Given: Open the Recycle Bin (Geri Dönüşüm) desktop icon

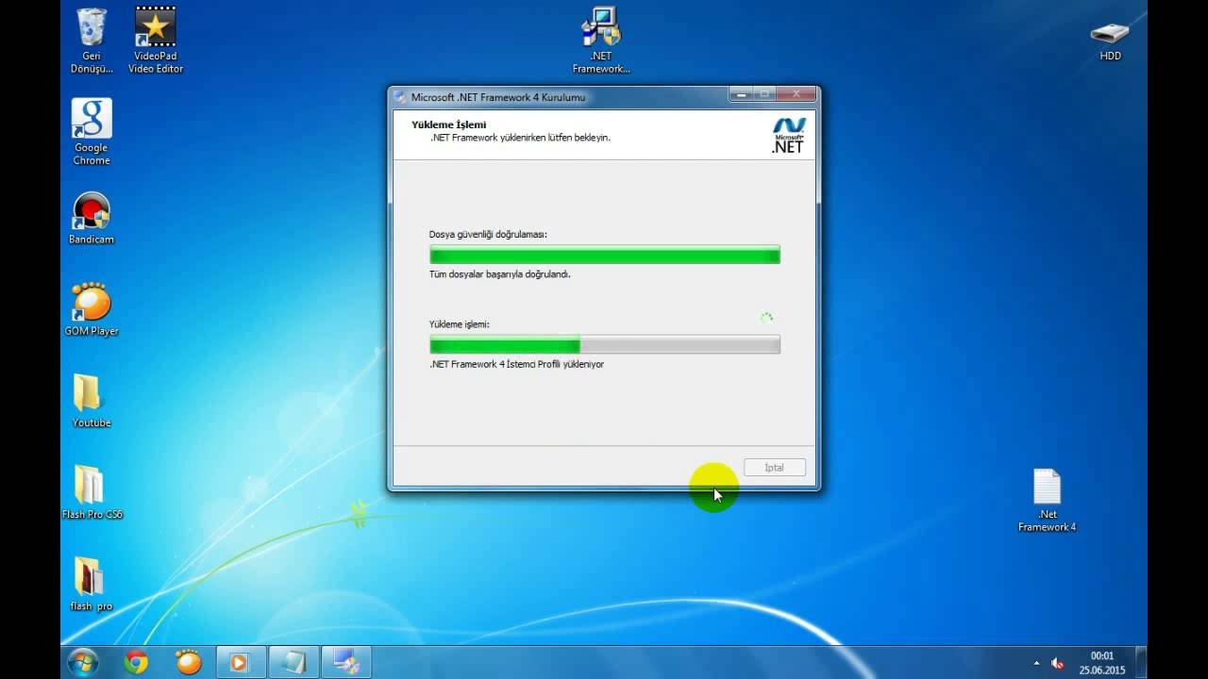Looking at the screenshot, I should point(92,41).
